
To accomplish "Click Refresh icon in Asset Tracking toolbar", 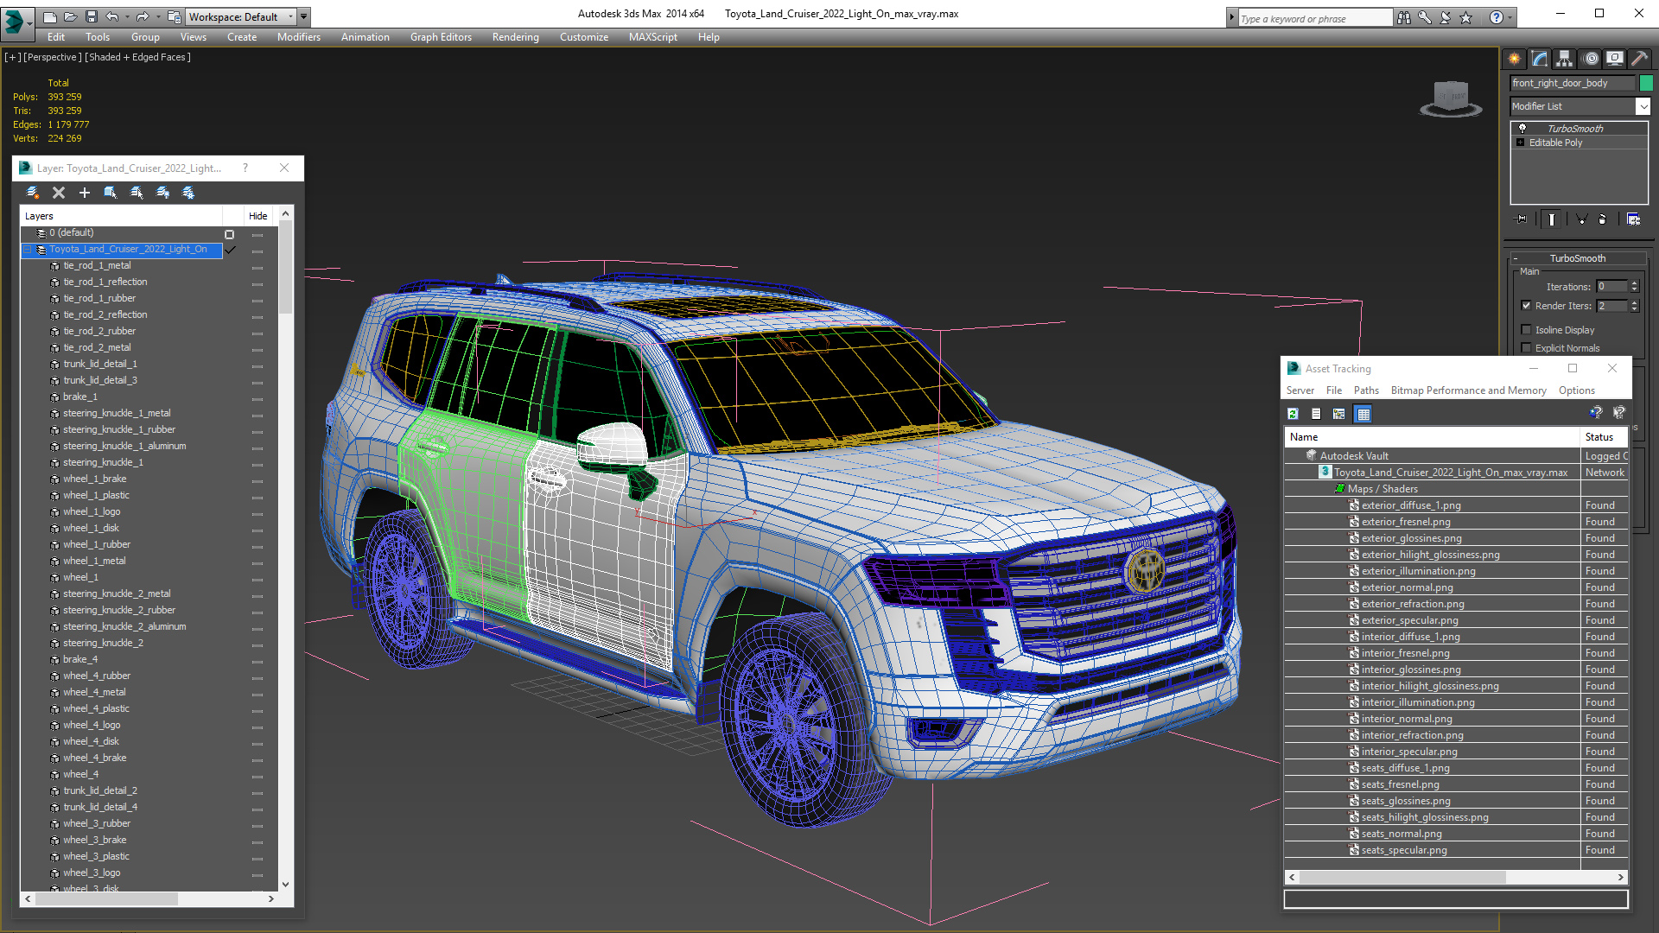I will [1293, 414].
